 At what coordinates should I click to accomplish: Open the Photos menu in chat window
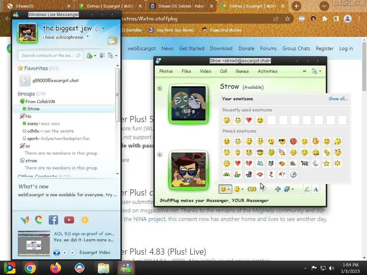click(166, 71)
